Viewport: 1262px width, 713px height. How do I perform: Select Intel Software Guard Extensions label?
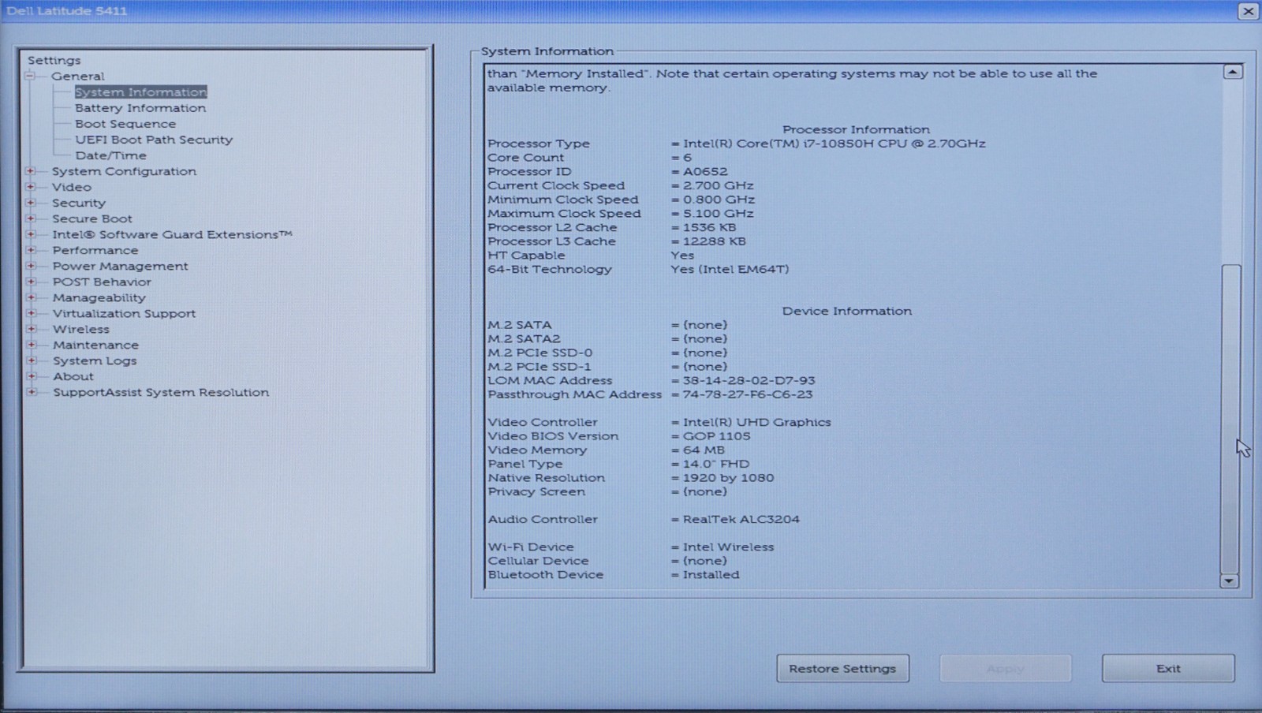(x=172, y=234)
